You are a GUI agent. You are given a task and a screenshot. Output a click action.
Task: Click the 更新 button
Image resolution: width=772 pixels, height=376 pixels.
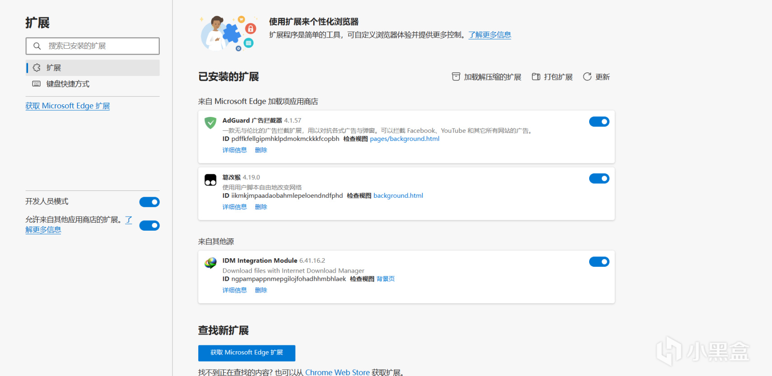coord(596,77)
